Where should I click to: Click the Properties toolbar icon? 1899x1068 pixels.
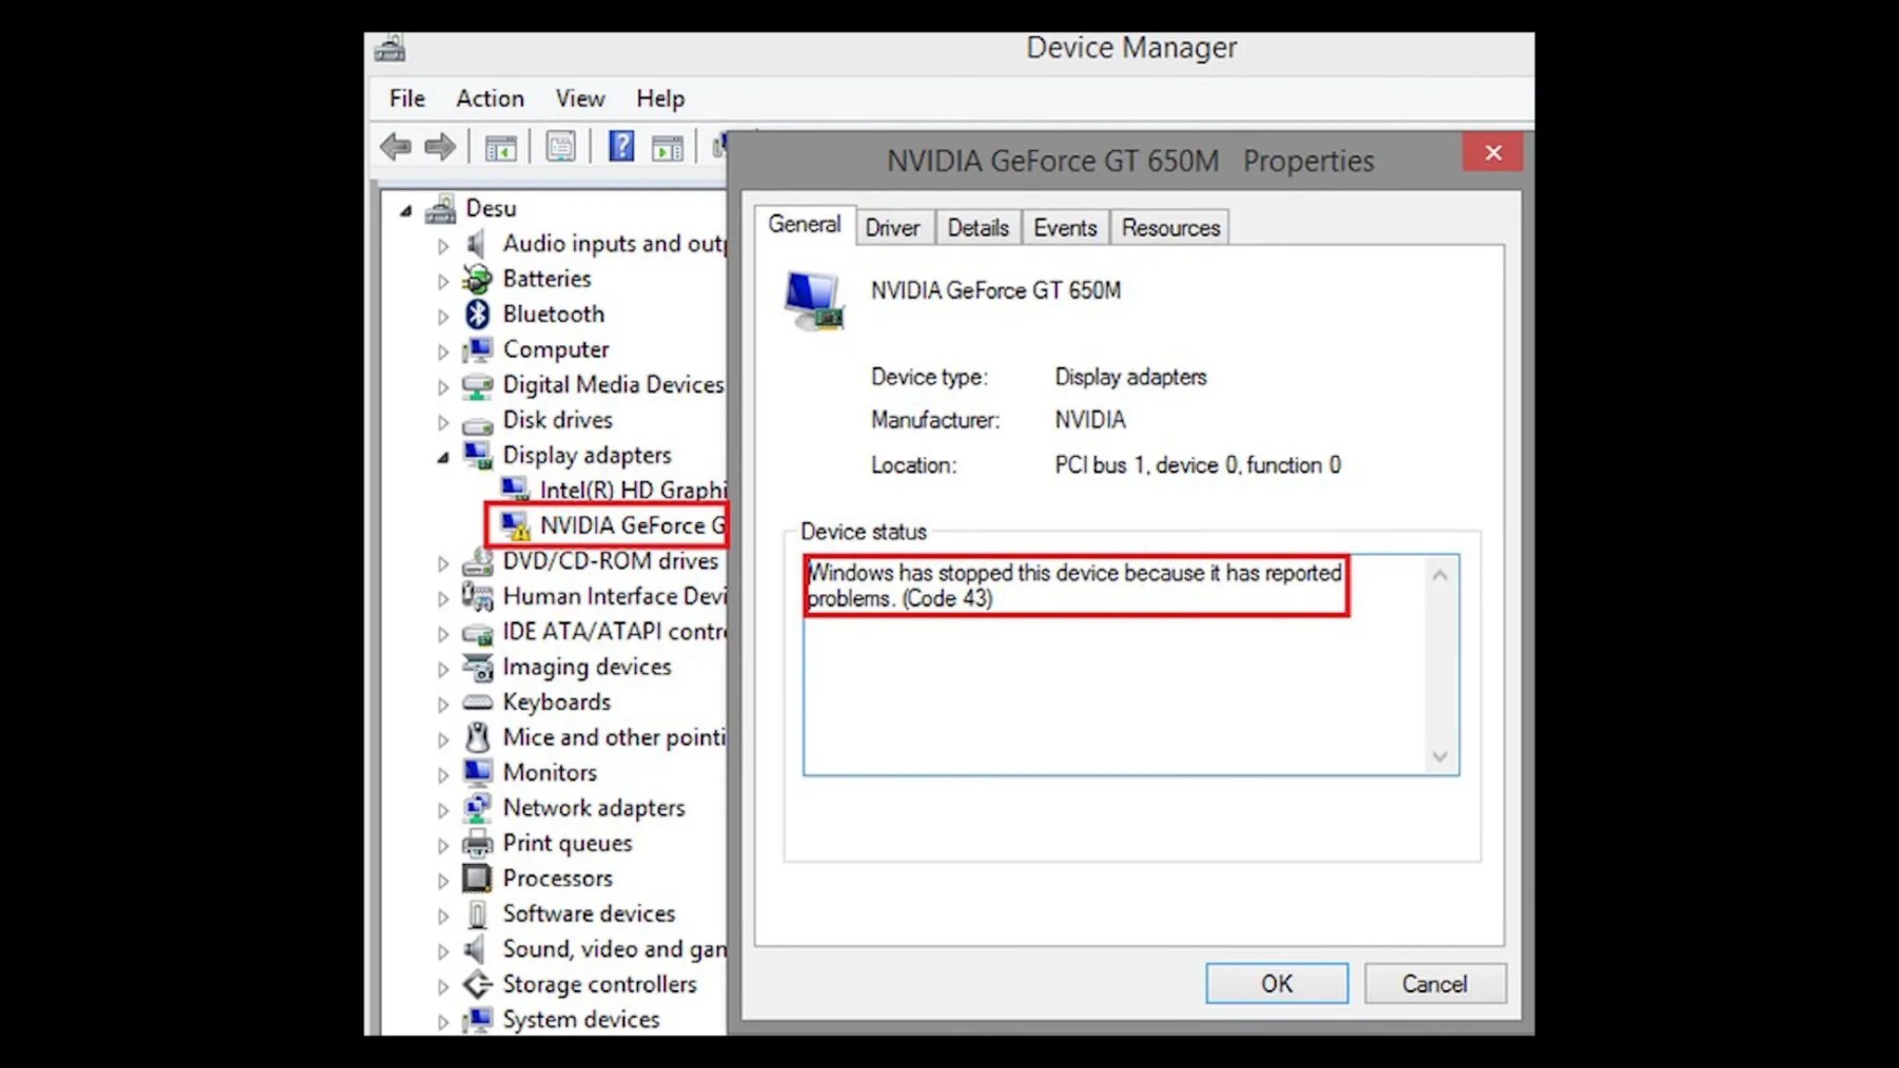(x=560, y=146)
